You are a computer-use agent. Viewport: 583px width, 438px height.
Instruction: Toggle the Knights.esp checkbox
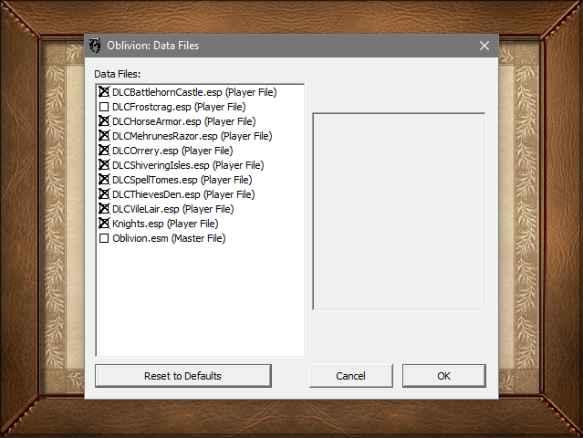pyautogui.click(x=104, y=224)
